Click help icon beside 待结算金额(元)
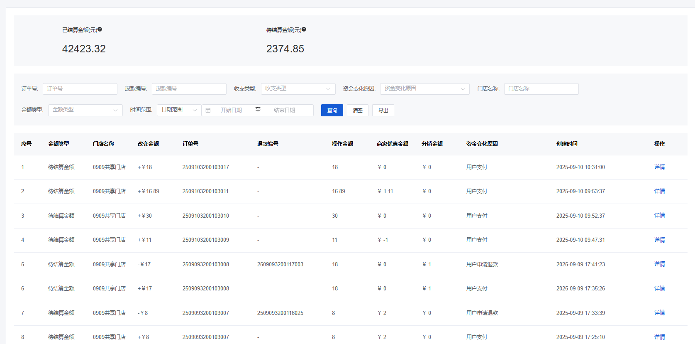Screen dimensions: 695x344 [304, 29]
